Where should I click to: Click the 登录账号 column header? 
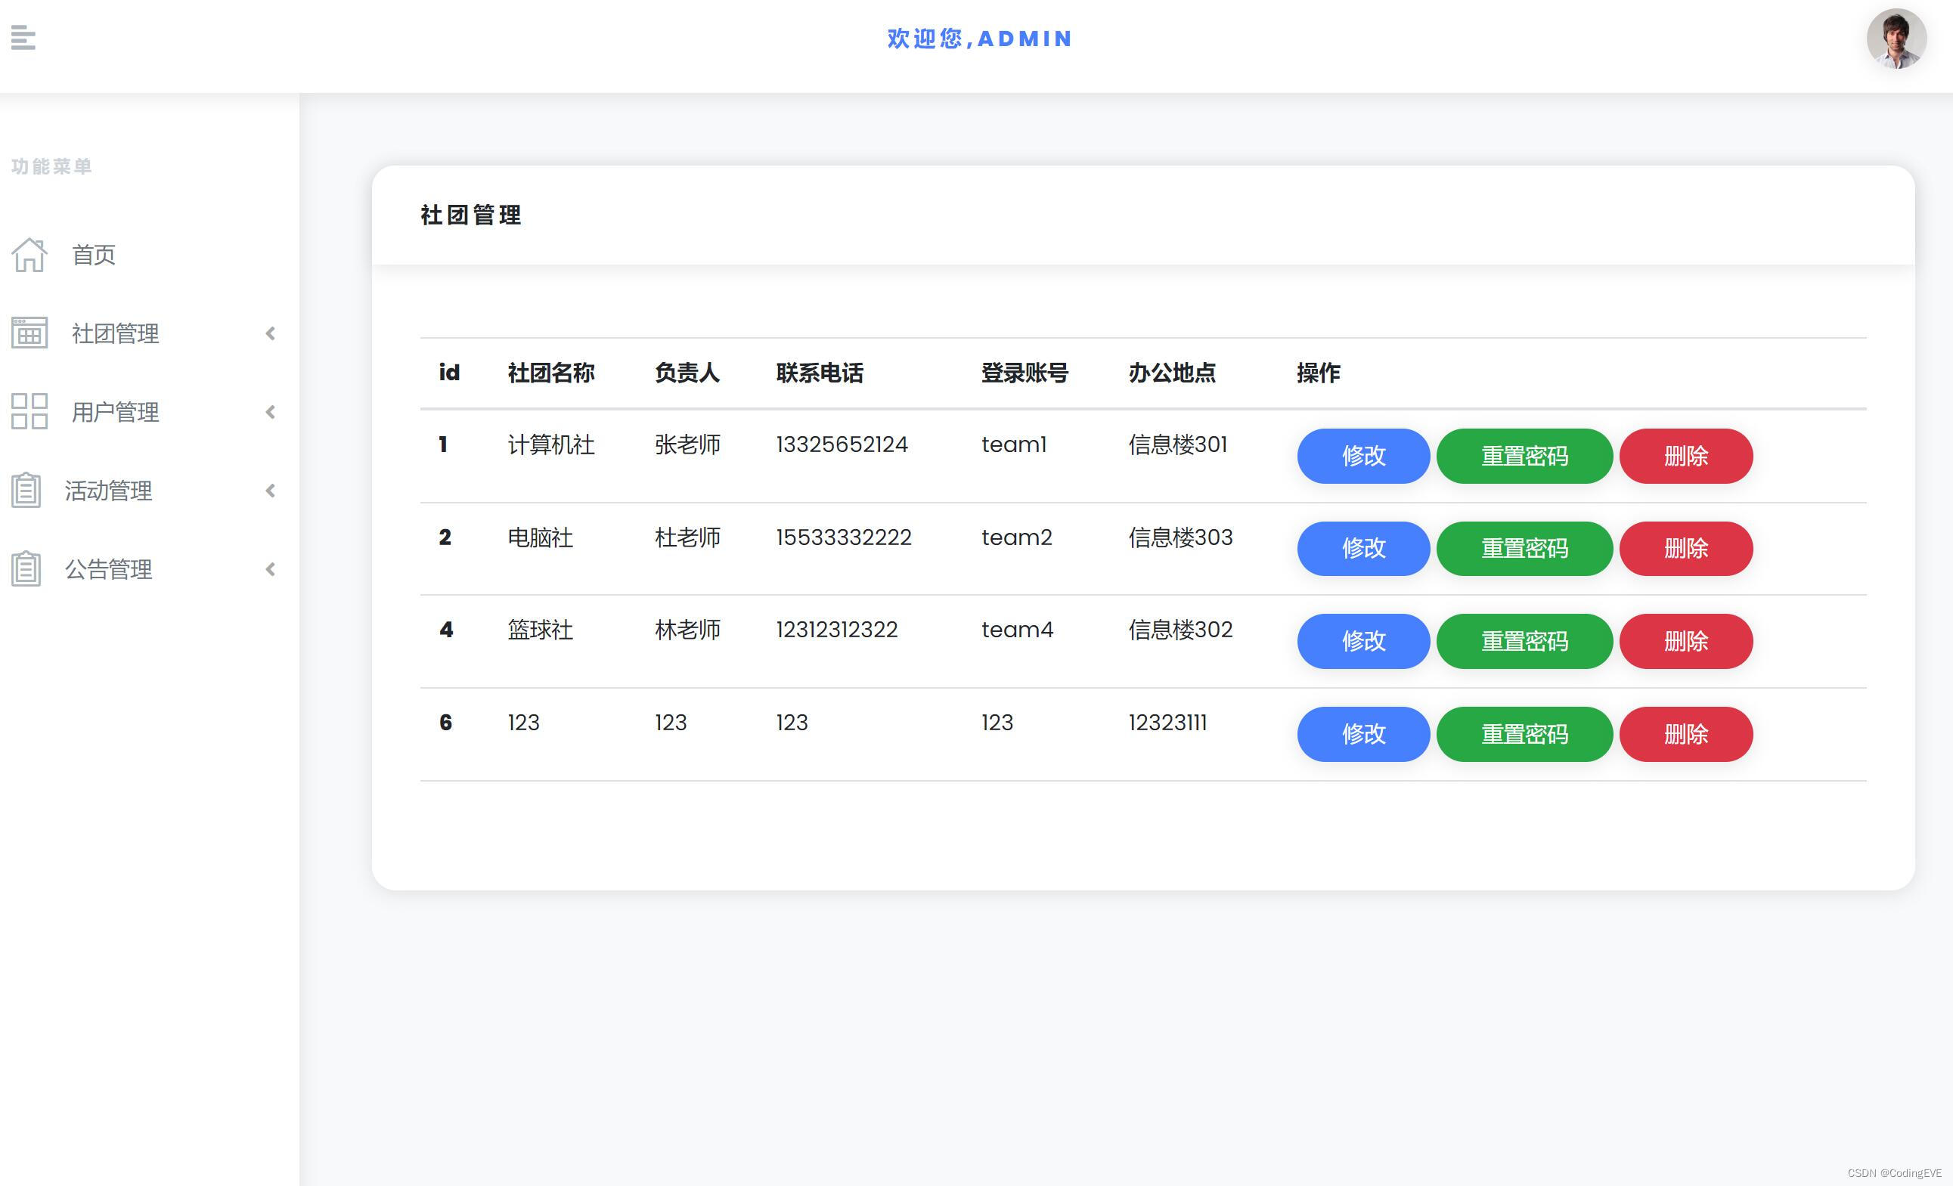(x=1025, y=373)
